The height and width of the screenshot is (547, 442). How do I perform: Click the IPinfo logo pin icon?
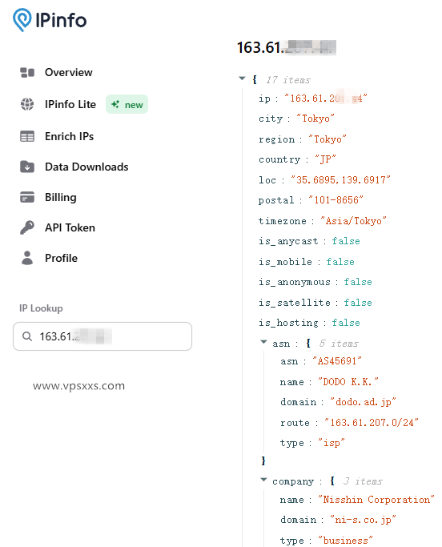click(22, 20)
